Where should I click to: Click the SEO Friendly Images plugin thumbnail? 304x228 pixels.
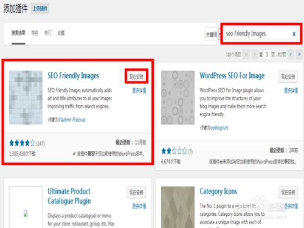[x=26, y=97]
